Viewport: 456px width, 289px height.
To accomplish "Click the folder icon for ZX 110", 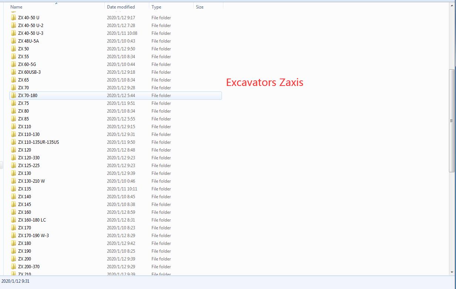I will (x=13, y=126).
